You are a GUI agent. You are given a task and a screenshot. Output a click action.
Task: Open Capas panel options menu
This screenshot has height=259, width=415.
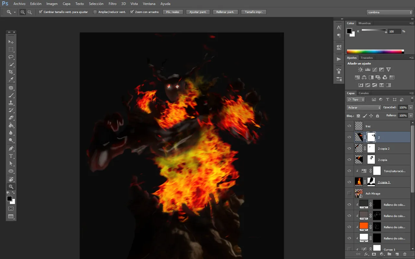coord(411,93)
